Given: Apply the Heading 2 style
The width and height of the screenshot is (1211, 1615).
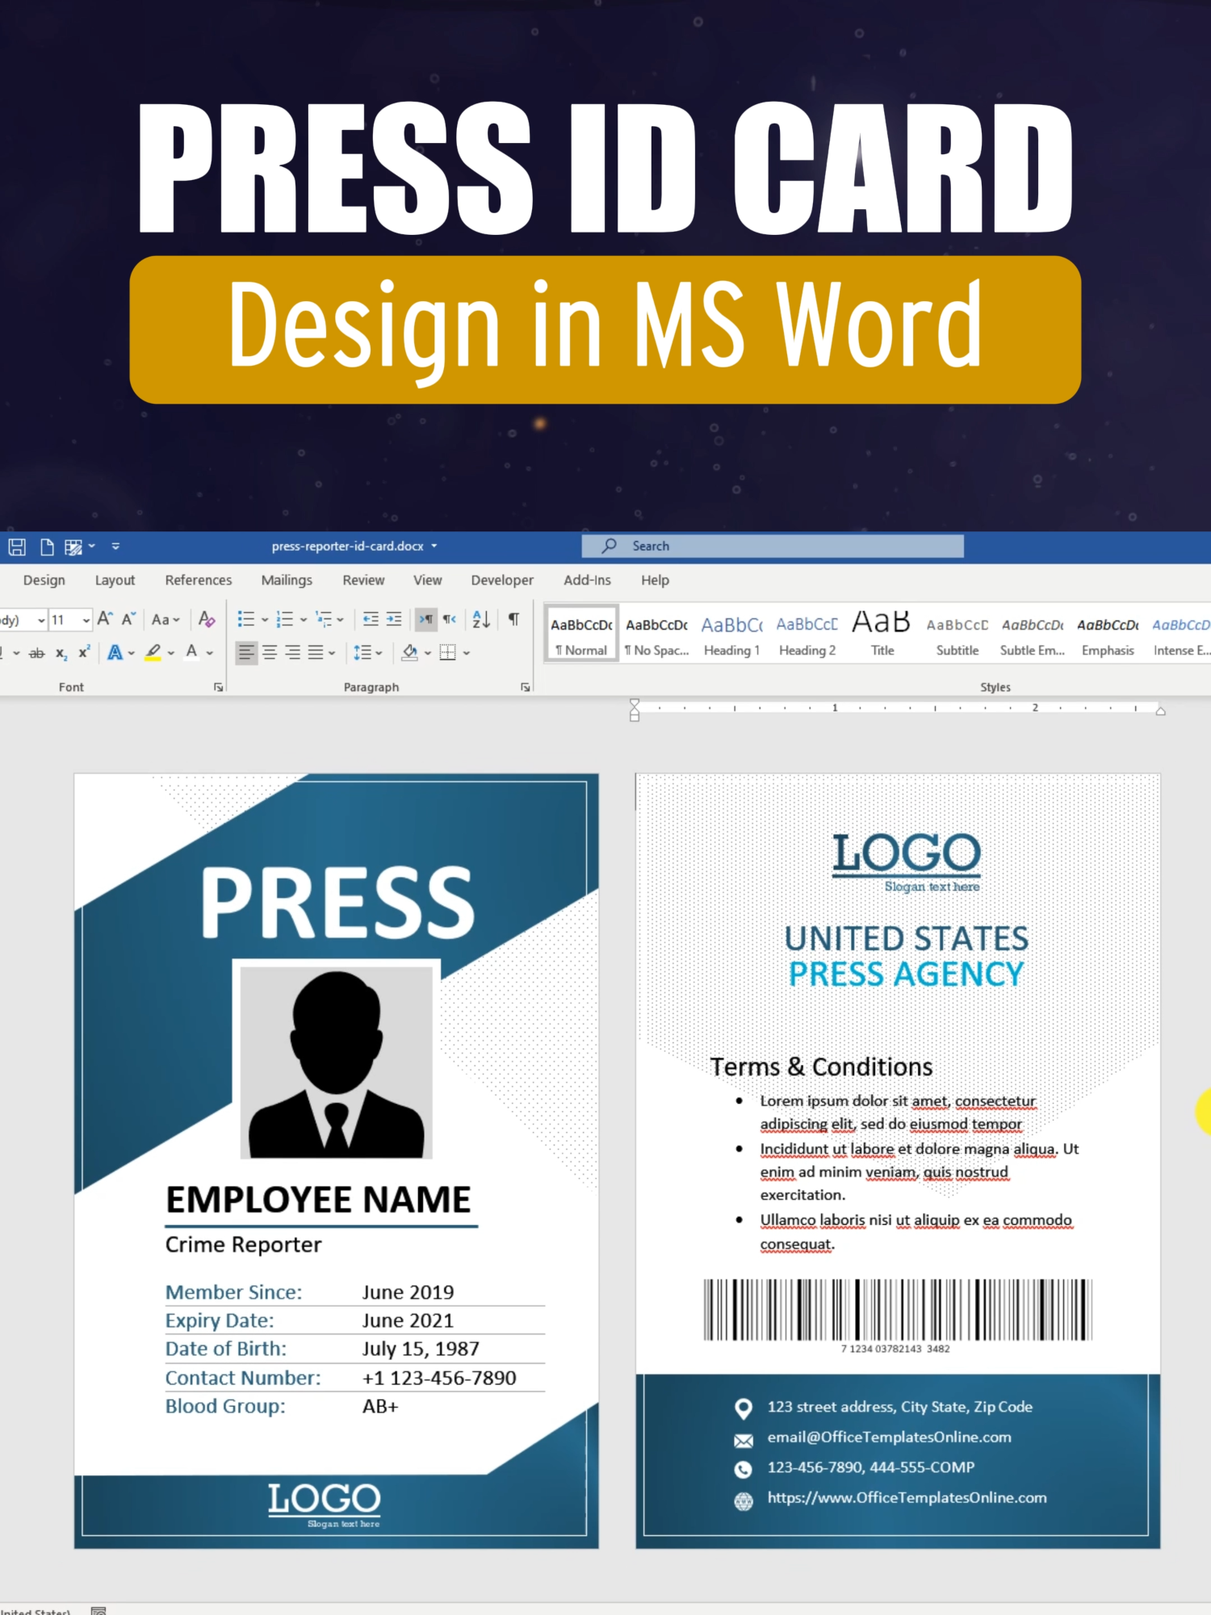Looking at the screenshot, I should point(807,632).
